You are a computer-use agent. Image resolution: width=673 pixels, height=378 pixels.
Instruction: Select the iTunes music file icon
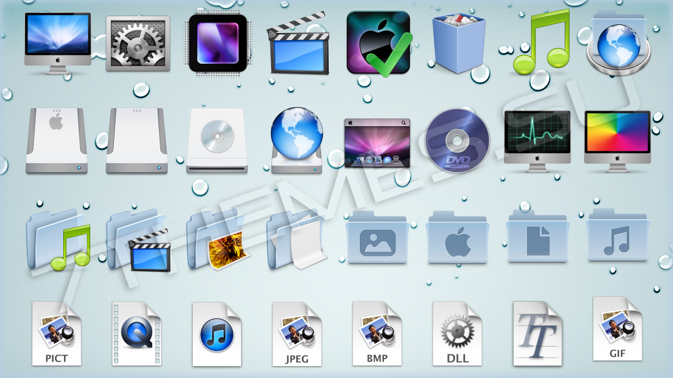point(217,334)
